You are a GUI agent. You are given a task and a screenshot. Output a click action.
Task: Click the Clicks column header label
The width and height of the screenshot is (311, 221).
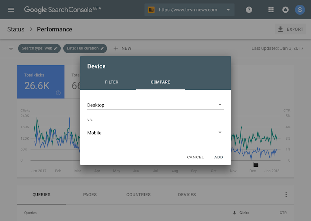point(244,213)
